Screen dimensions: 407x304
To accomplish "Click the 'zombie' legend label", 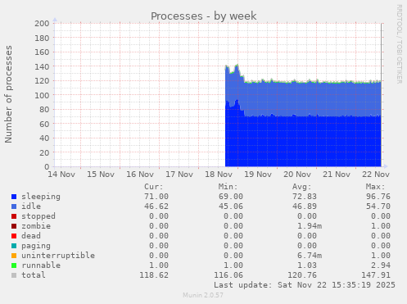I will [x=36, y=226].
